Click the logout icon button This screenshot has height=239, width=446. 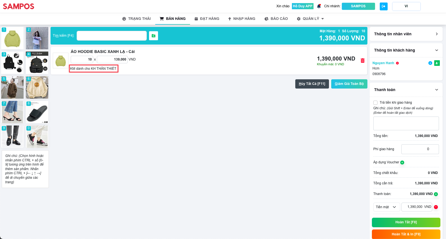click(x=383, y=6)
